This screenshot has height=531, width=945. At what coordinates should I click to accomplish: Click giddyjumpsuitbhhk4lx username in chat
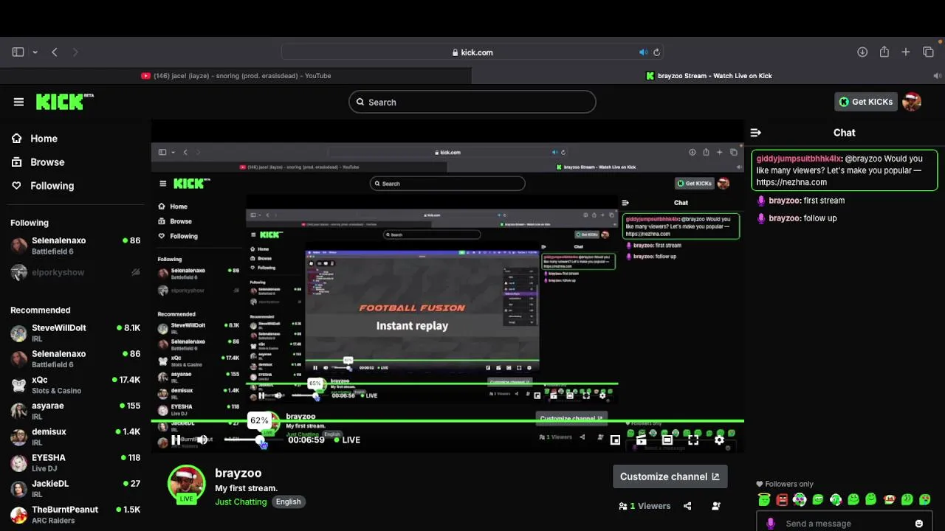[799, 159]
